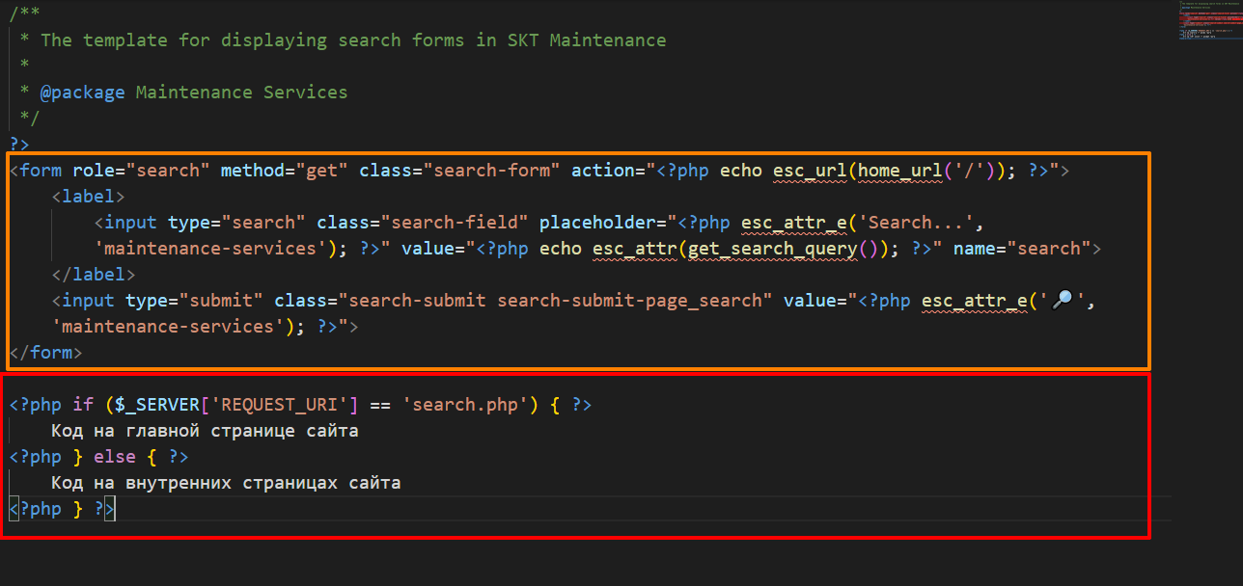Click the search-submit-page_search class name

629,301
